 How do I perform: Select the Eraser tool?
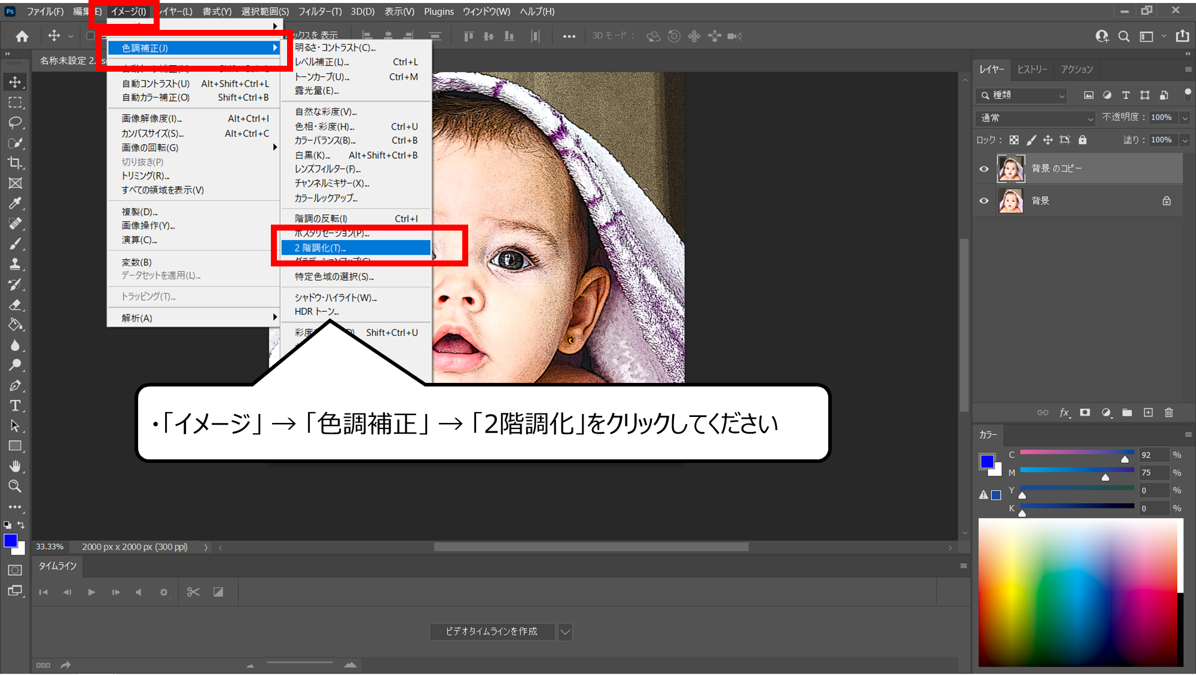tap(16, 305)
